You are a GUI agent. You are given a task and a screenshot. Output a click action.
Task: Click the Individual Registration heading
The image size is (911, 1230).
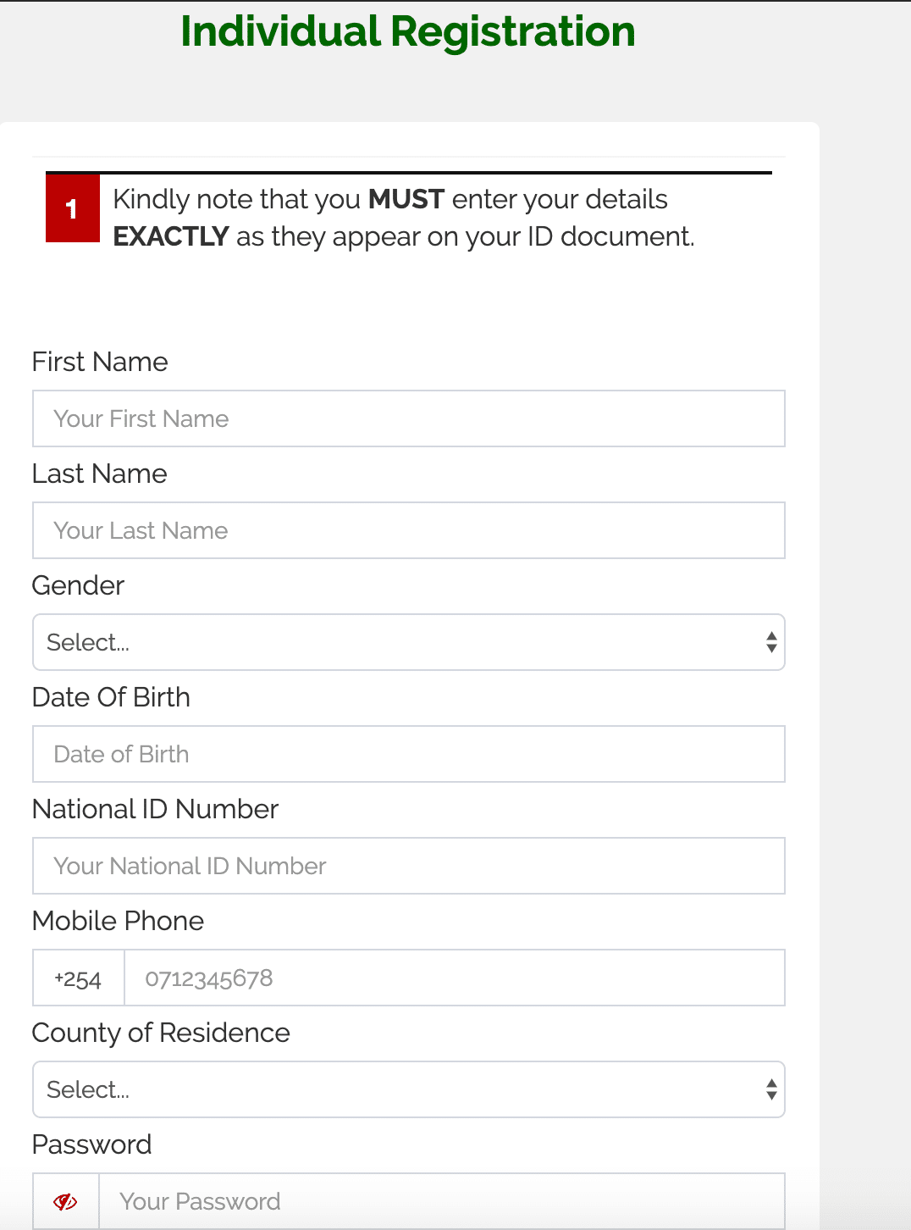(408, 32)
